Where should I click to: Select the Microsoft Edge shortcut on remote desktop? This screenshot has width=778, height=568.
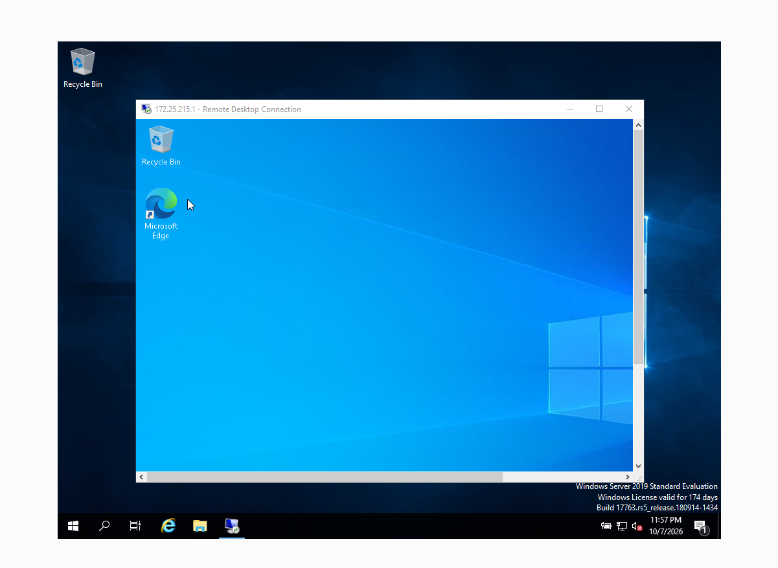(161, 214)
